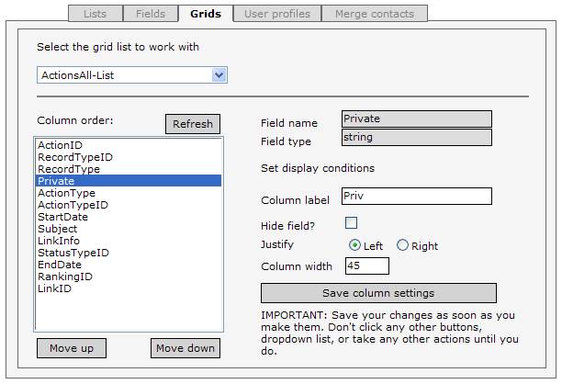
Task: Select StartDate in the column order list
Action: (129, 217)
